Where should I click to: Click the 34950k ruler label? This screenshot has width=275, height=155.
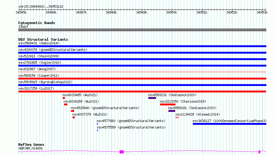tap(172, 12)
